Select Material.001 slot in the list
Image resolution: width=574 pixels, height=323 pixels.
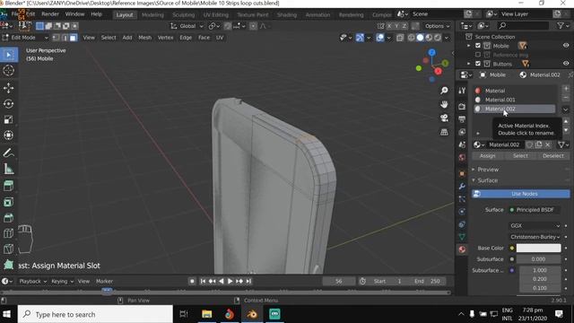click(514, 100)
